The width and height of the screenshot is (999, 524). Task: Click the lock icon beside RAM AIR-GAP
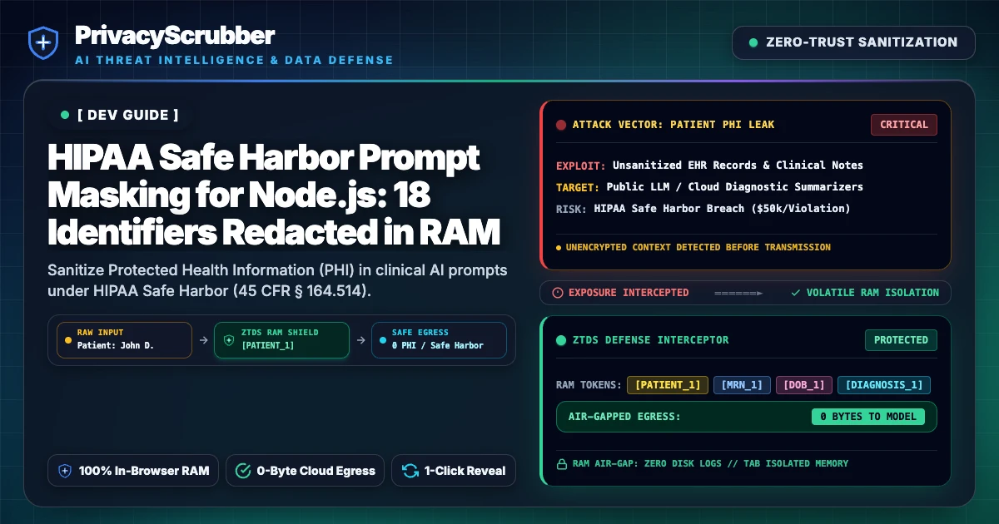pyautogui.click(x=561, y=464)
